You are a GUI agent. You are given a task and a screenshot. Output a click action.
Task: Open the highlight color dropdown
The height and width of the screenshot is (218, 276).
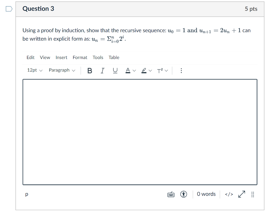[146, 70]
